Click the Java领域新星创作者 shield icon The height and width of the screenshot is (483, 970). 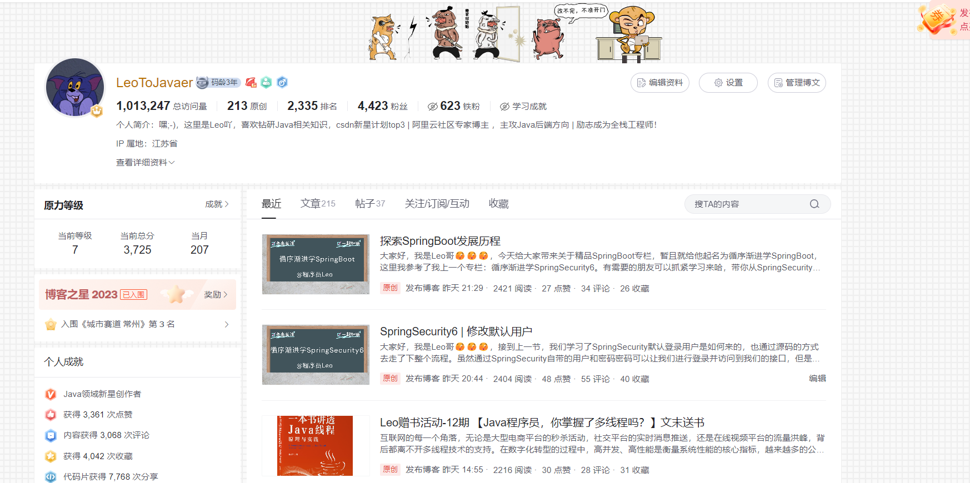(x=51, y=394)
